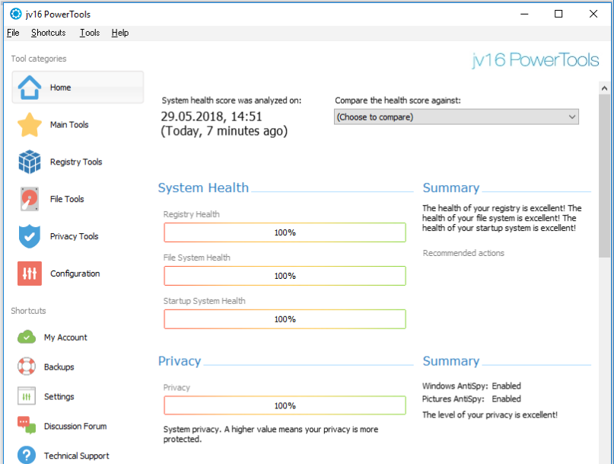Open File Tools disk icon
This screenshot has width=614, height=464.
[x=30, y=200]
